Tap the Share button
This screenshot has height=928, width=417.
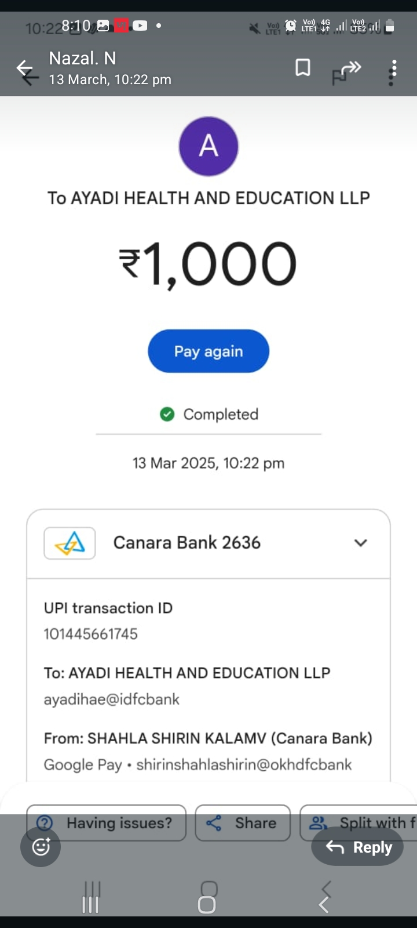(x=243, y=822)
